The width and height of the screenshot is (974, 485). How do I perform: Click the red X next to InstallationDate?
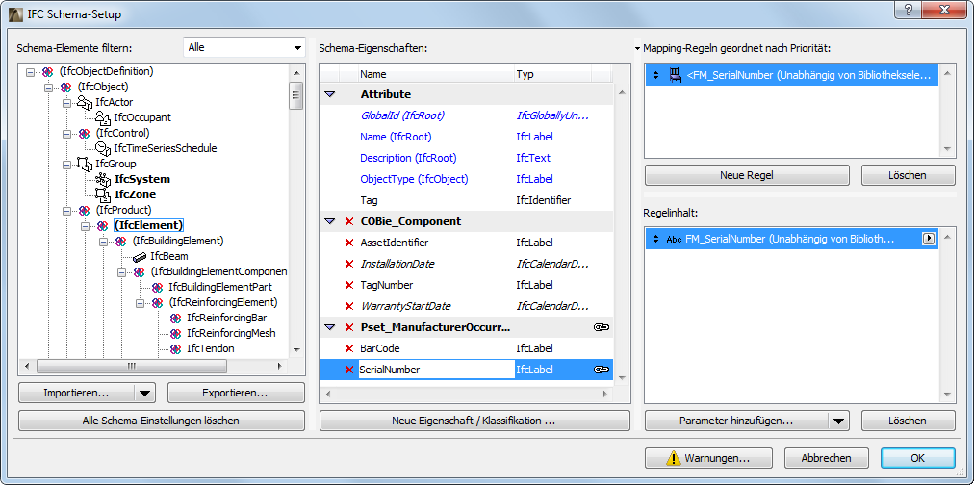pyautogui.click(x=349, y=264)
